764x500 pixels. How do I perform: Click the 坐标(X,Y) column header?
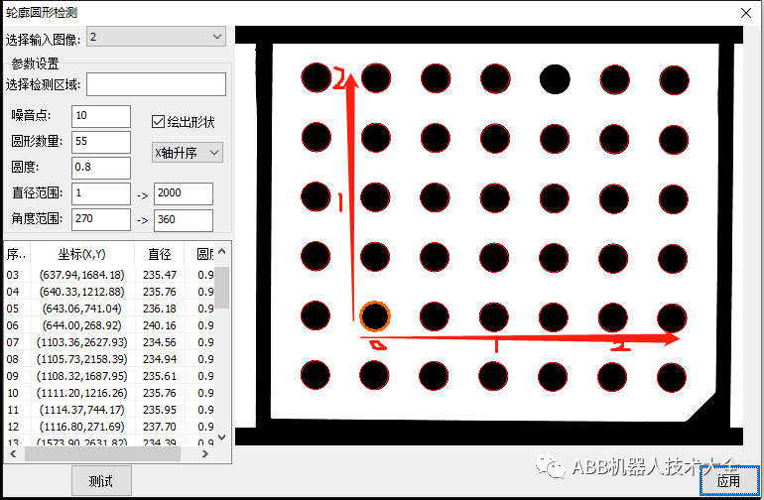click(x=81, y=254)
